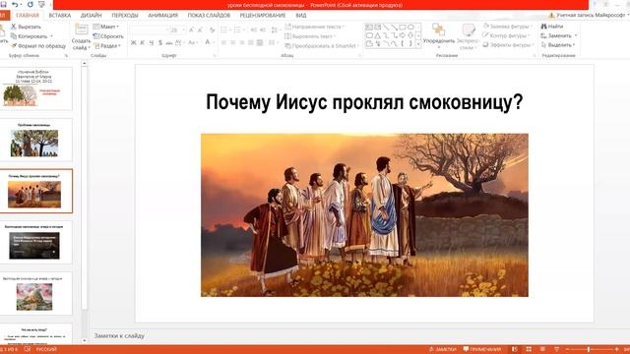Open the ГЛАВНАЯ ribbon tab
Viewport: 630px width, 354px height.
28,16
